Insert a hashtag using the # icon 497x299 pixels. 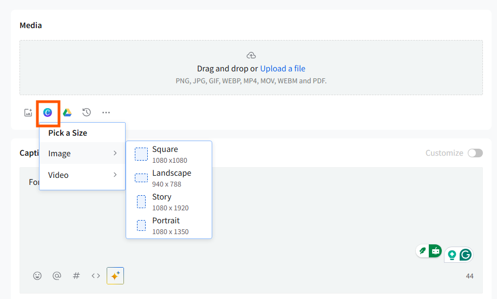(x=76, y=276)
